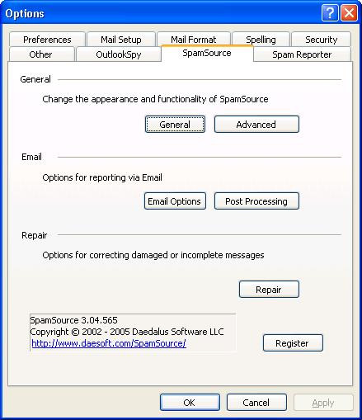362x420 pixels.
Task: Register SpamSource
Action: 293,343
